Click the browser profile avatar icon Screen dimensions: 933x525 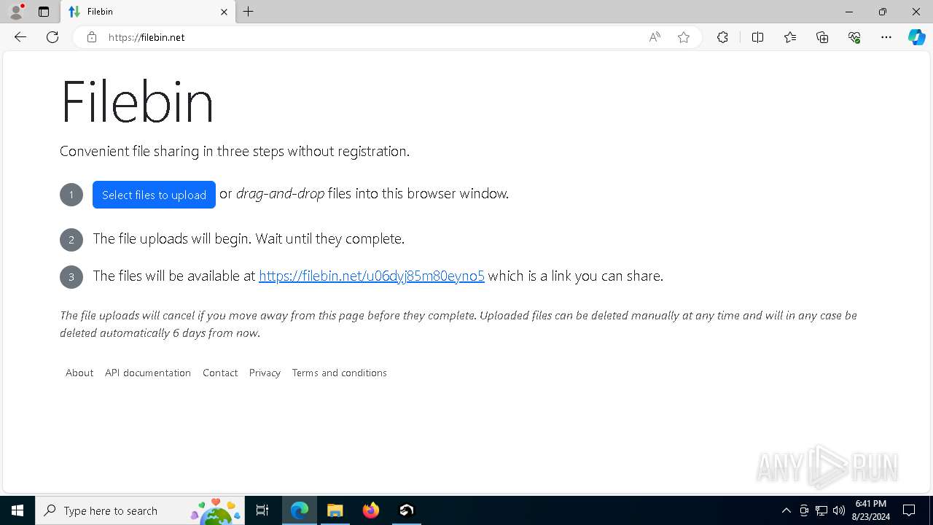(x=16, y=12)
